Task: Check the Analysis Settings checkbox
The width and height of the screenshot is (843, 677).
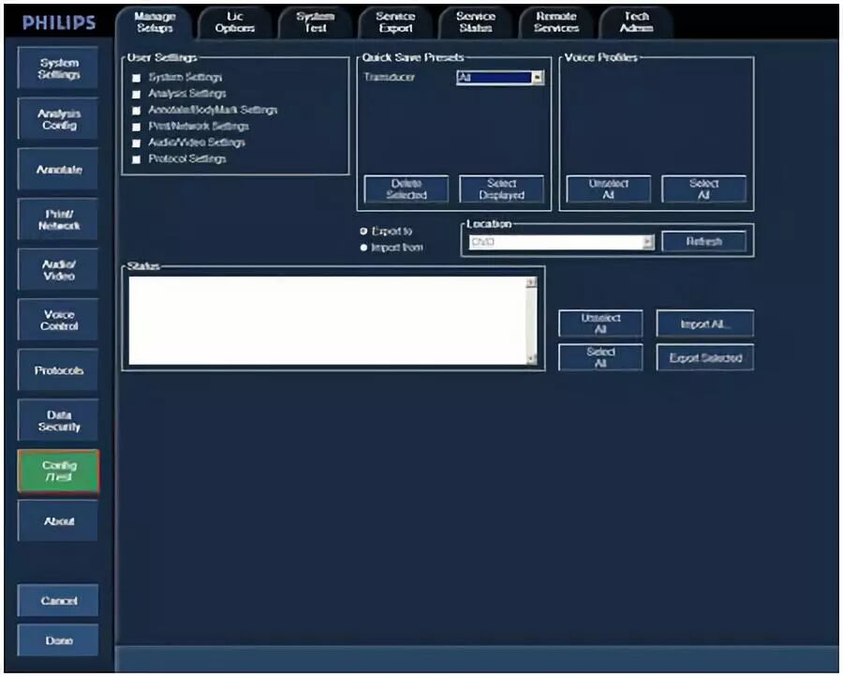Action: (137, 94)
